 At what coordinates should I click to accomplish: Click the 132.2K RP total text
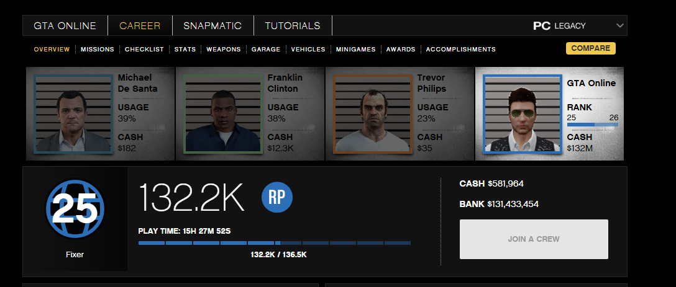(x=191, y=198)
